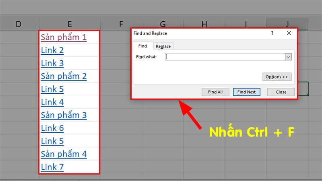The height and width of the screenshot is (181, 322).
Task: Open the Link 4 hyperlink
Action: click(52, 102)
